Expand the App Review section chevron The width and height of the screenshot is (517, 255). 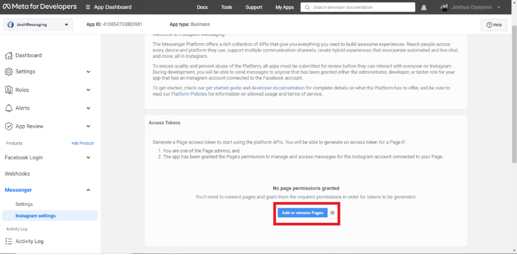[x=88, y=126]
